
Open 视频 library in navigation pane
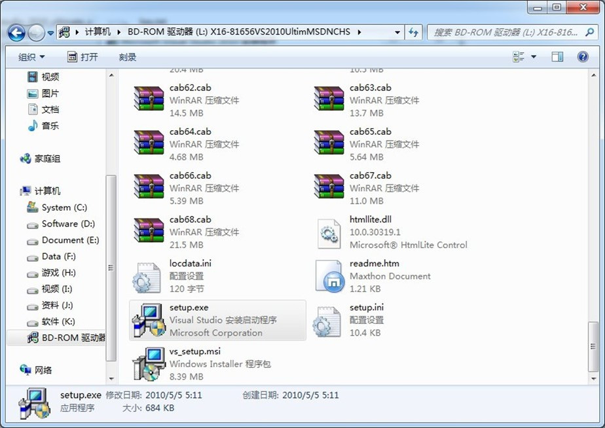[x=43, y=77]
